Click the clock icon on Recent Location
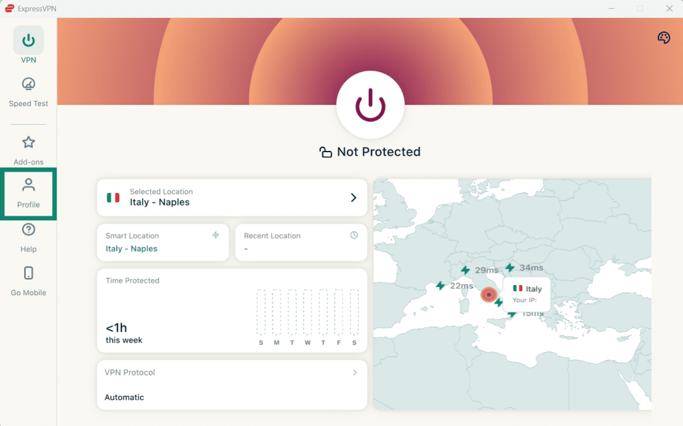Image resolution: width=683 pixels, height=426 pixels. pos(354,235)
